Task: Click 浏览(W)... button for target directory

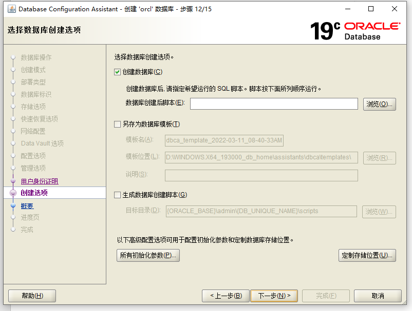Action: [x=379, y=212]
